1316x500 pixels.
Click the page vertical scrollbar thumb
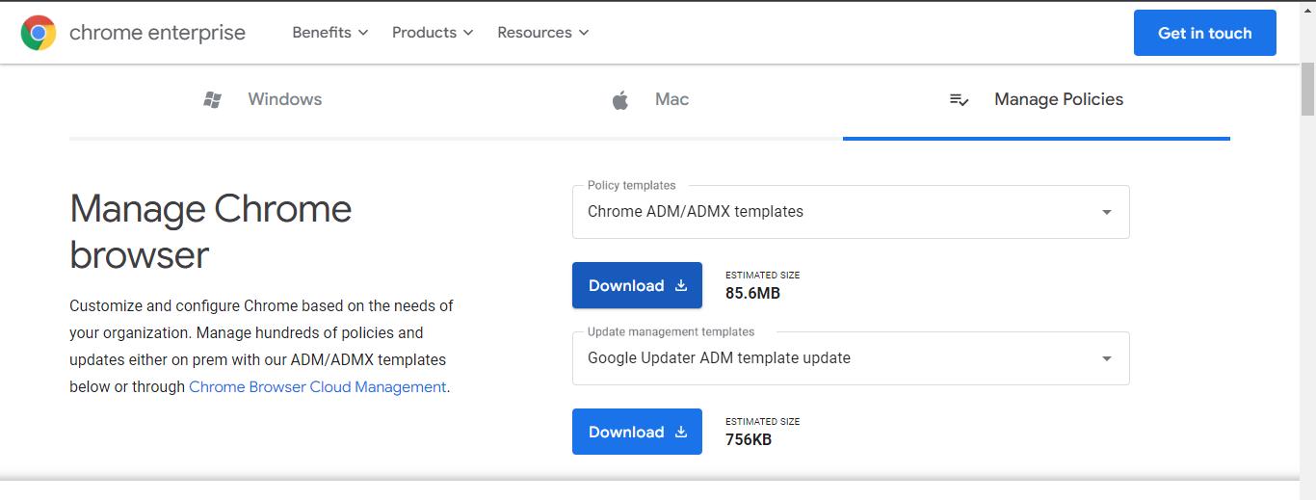(1307, 87)
